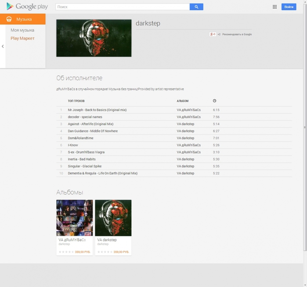
Task: Collapse sidebar with the left chevron
Action: (3, 46)
